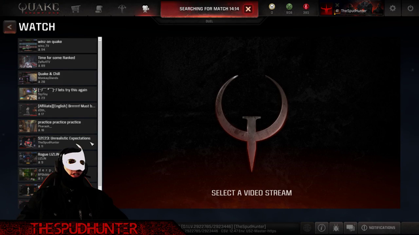Select the Watch camera tab icon
The height and width of the screenshot is (235, 419).
(x=145, y=8)
